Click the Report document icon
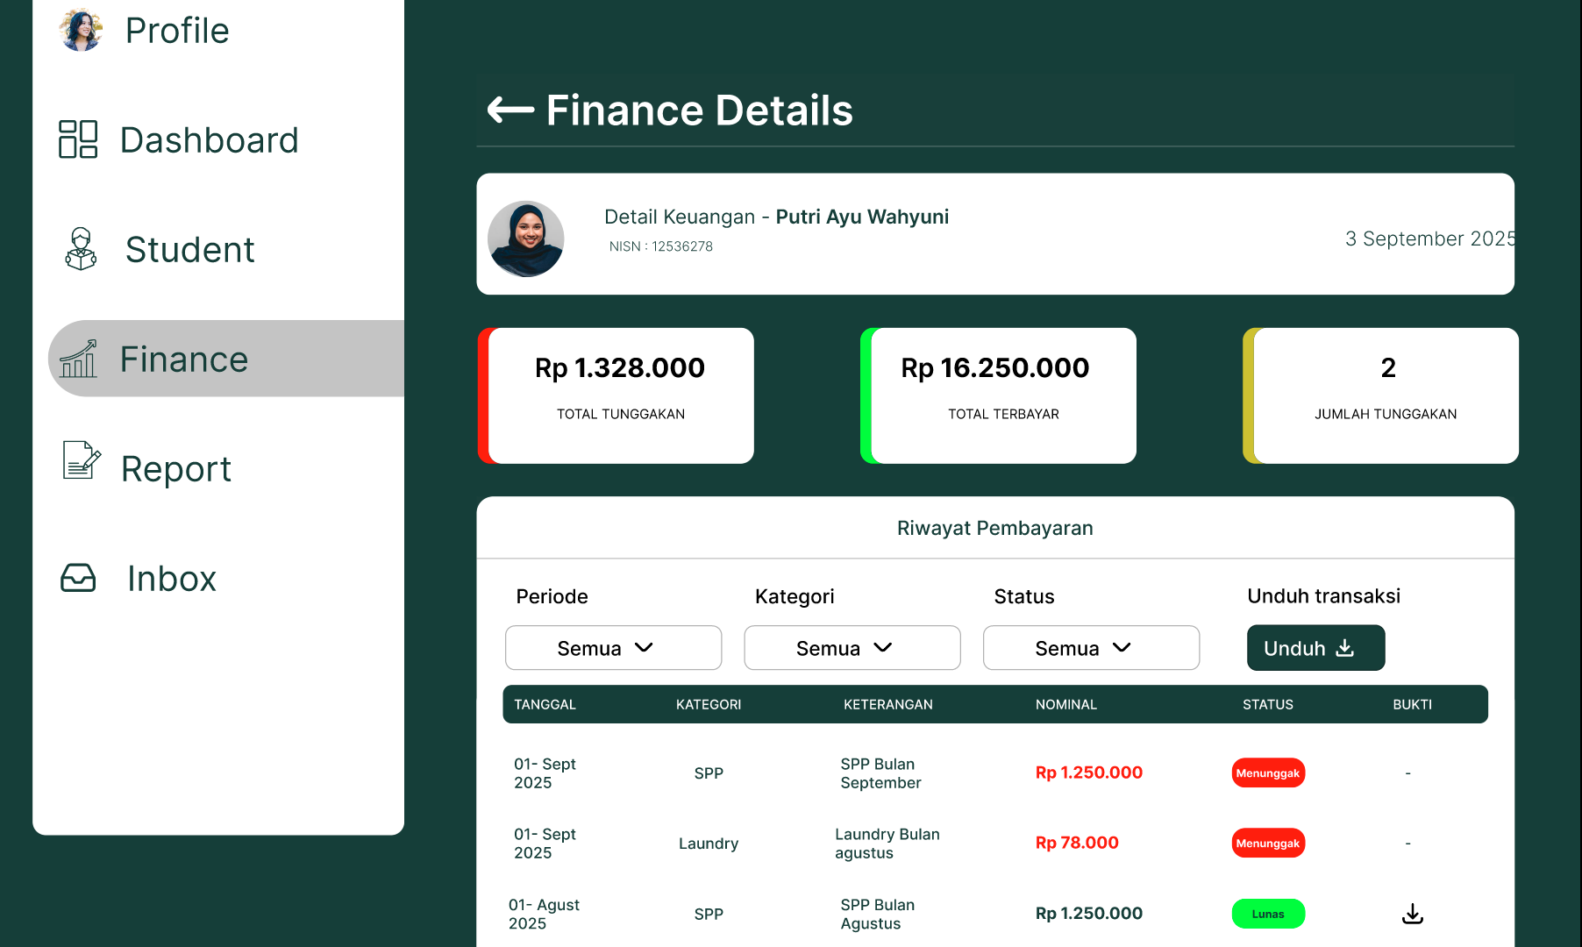This screenshot has height=947, width=1582. 81,461
